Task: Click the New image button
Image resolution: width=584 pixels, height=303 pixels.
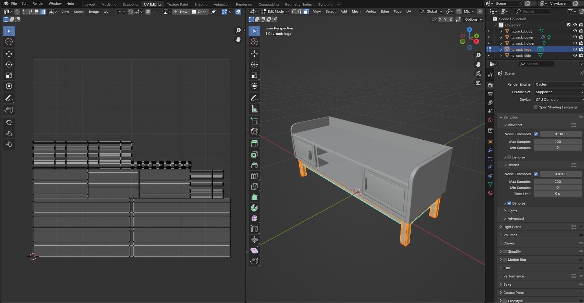Action: pyautogui.click(x=181, y=12)
